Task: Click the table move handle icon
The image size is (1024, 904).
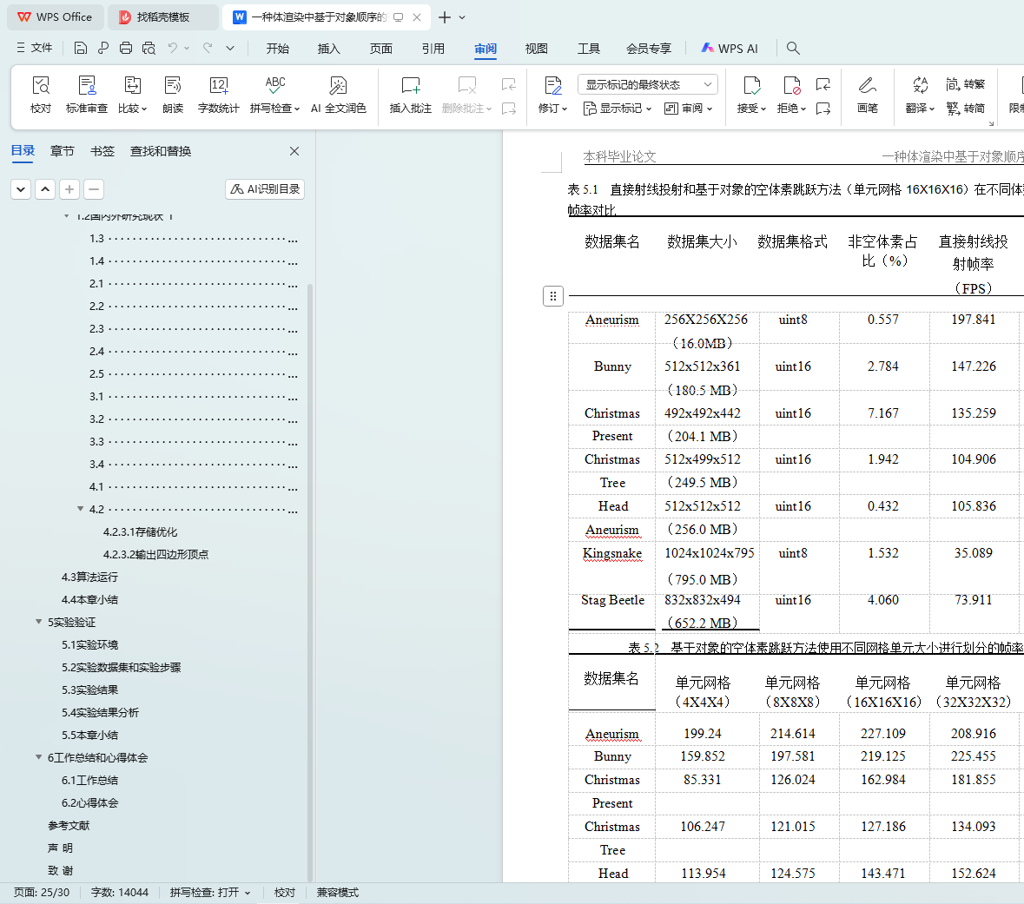Action: [553, 296]
